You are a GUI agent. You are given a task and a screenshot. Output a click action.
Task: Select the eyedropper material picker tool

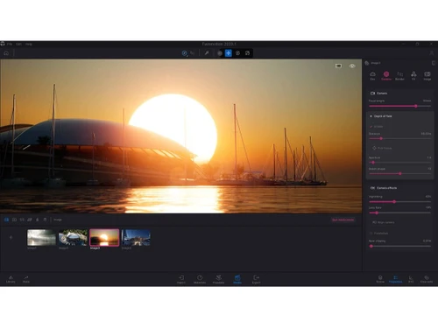tap(207, 53)
